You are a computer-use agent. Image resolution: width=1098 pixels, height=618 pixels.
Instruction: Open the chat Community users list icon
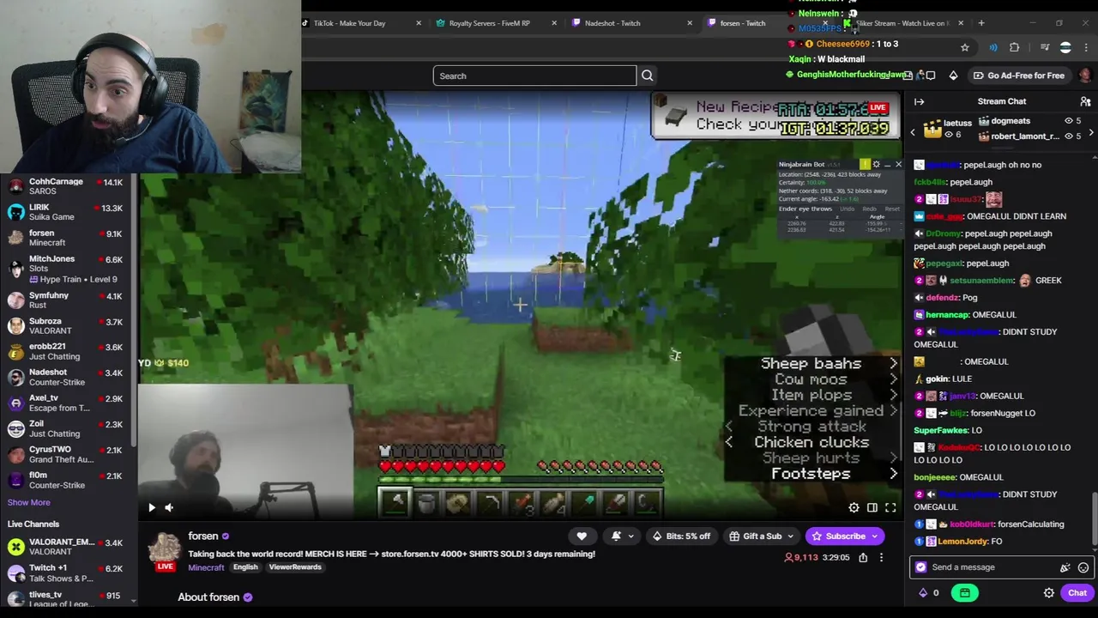[x=1085, y=101]
